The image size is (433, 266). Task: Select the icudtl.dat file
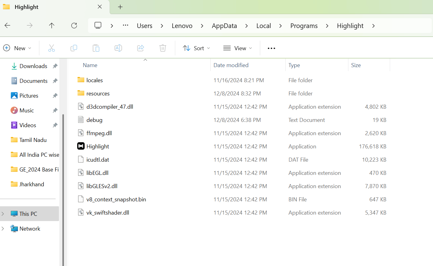coord(98,159)
